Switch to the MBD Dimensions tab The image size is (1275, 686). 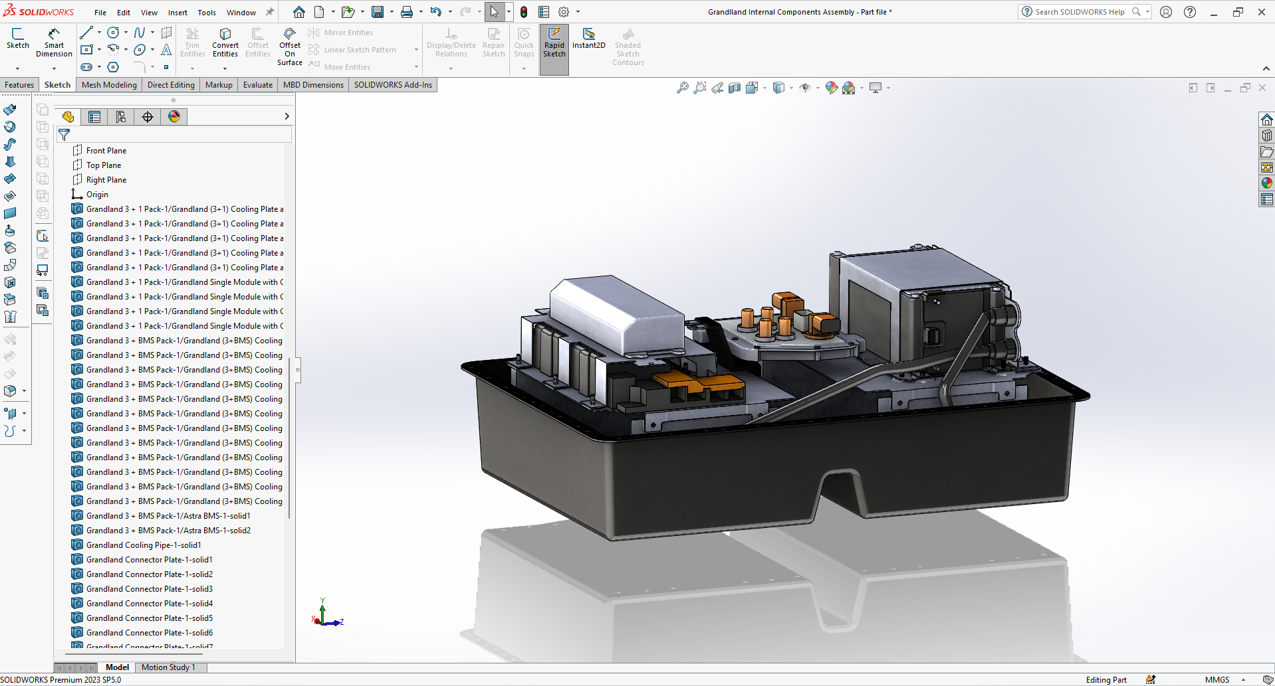coord(313,85)
